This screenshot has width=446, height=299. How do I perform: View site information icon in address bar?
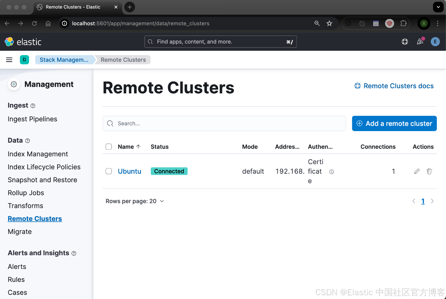tap(65, 23)
